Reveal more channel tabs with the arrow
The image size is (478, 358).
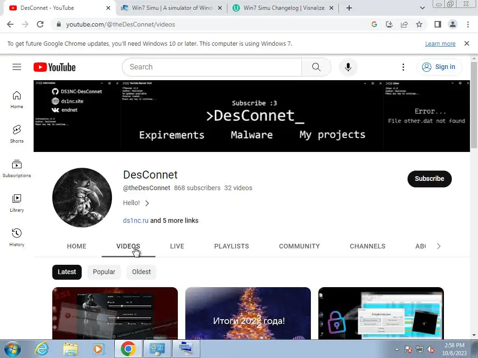439,246
